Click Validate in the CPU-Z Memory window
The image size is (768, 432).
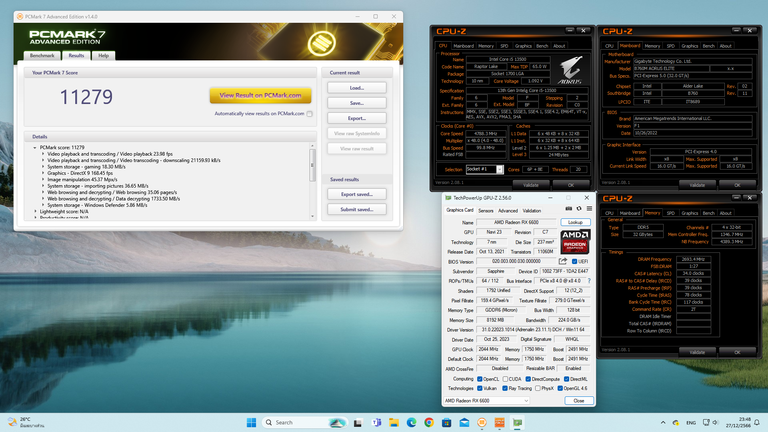[697, 352]
